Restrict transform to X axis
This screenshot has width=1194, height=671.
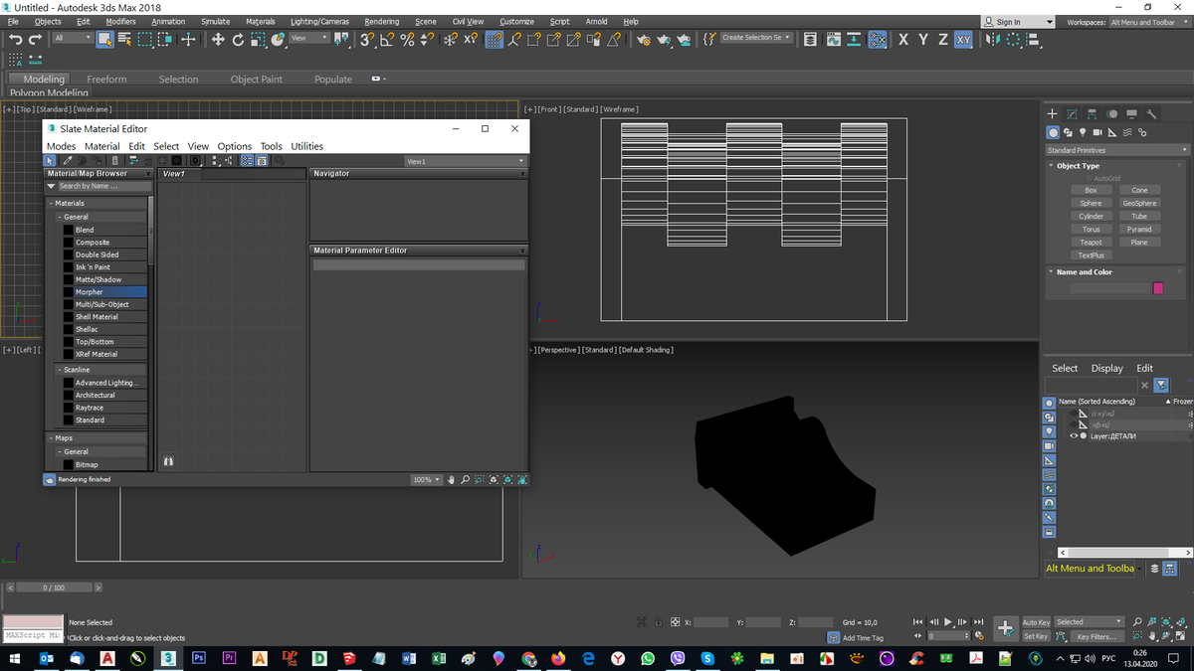(903, 39)
